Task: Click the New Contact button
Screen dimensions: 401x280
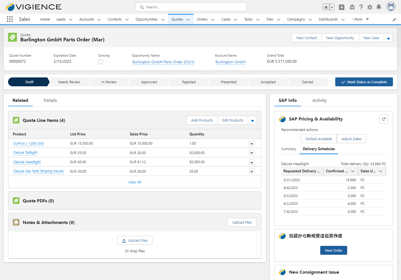Action: (x=307, y=38)
